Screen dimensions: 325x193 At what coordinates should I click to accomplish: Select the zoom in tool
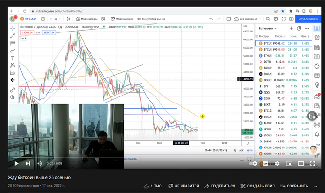click(x=13, y=97)
